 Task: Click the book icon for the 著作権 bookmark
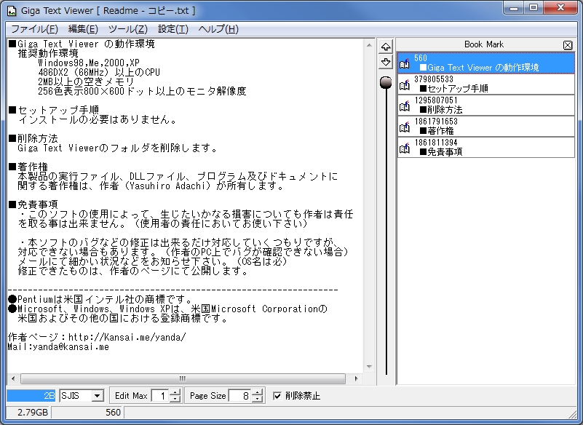click(403, 127)
